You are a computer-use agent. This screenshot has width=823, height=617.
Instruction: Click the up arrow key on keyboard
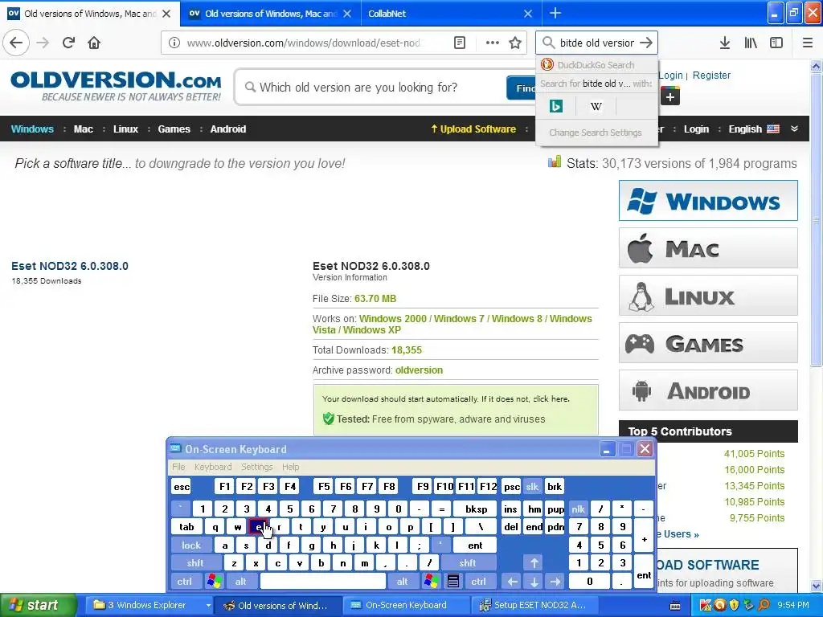click(x=534, y=563)
